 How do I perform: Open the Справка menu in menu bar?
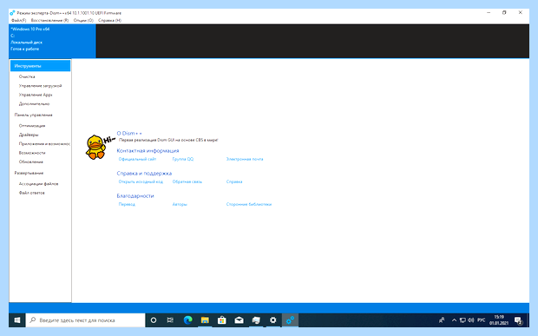pyautogui.click(x=110, y=20)
